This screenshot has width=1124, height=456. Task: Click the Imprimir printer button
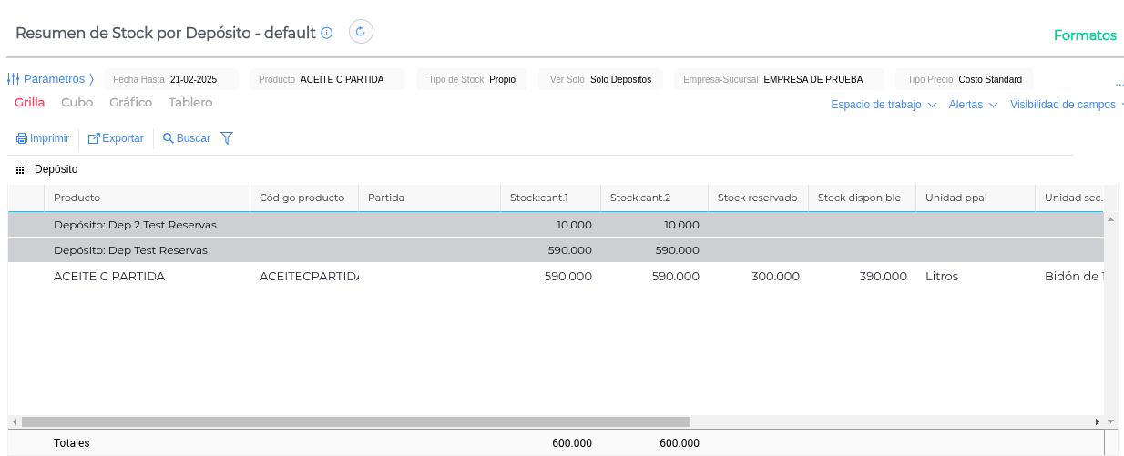(x=43, y=138)
